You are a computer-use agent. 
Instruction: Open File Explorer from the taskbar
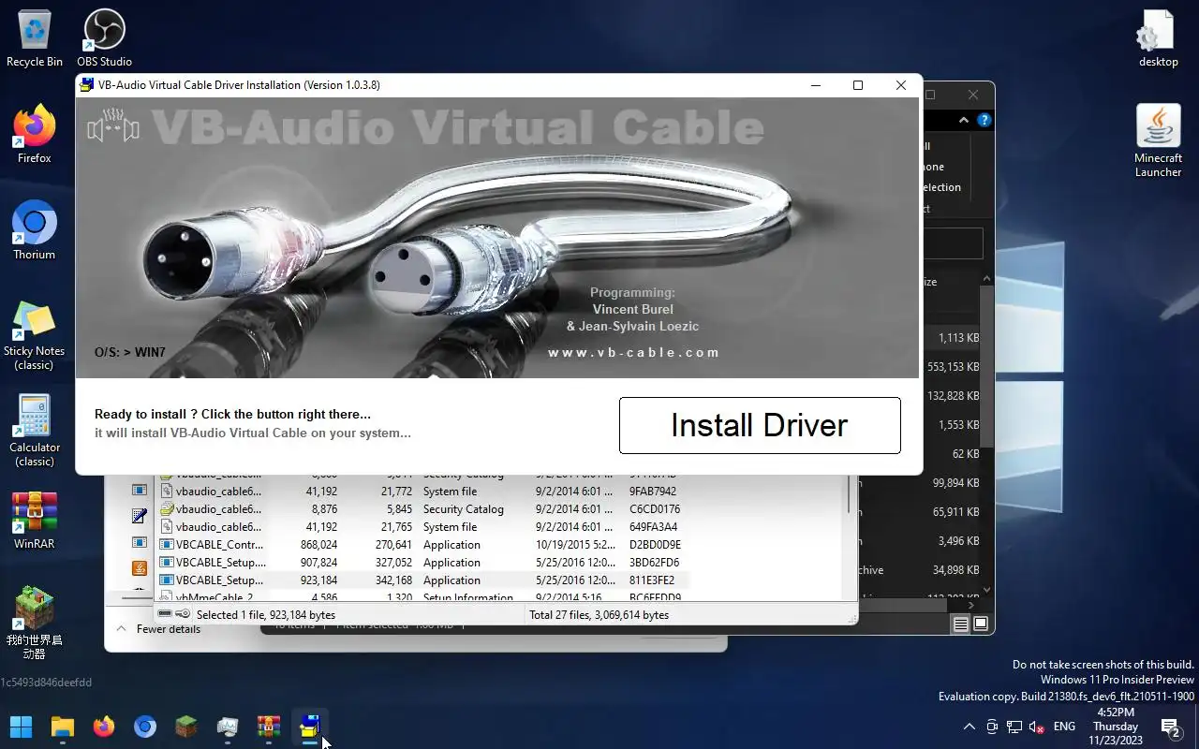pyautogui.click(x=63, y=727)
